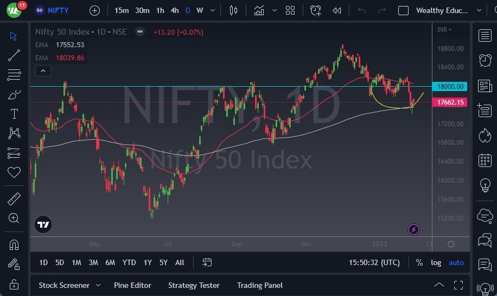Open the news panel
This screenshot has height=296, width=497.
point(485,86)
